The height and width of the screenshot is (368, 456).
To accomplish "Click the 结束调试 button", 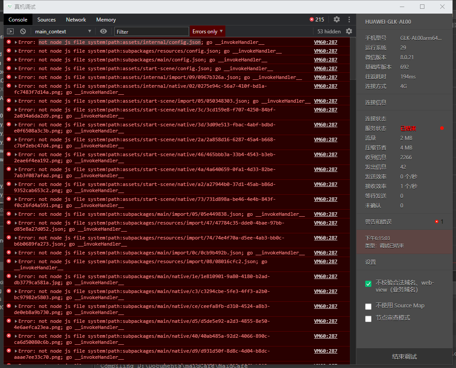I will pyautogui.click(x=404, y=356).
